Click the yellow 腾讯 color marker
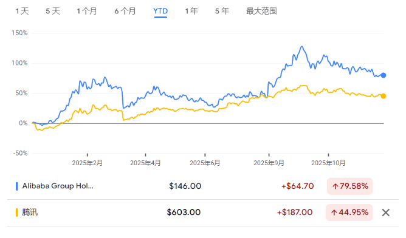The image size is (406, 238). pos(17,212)
